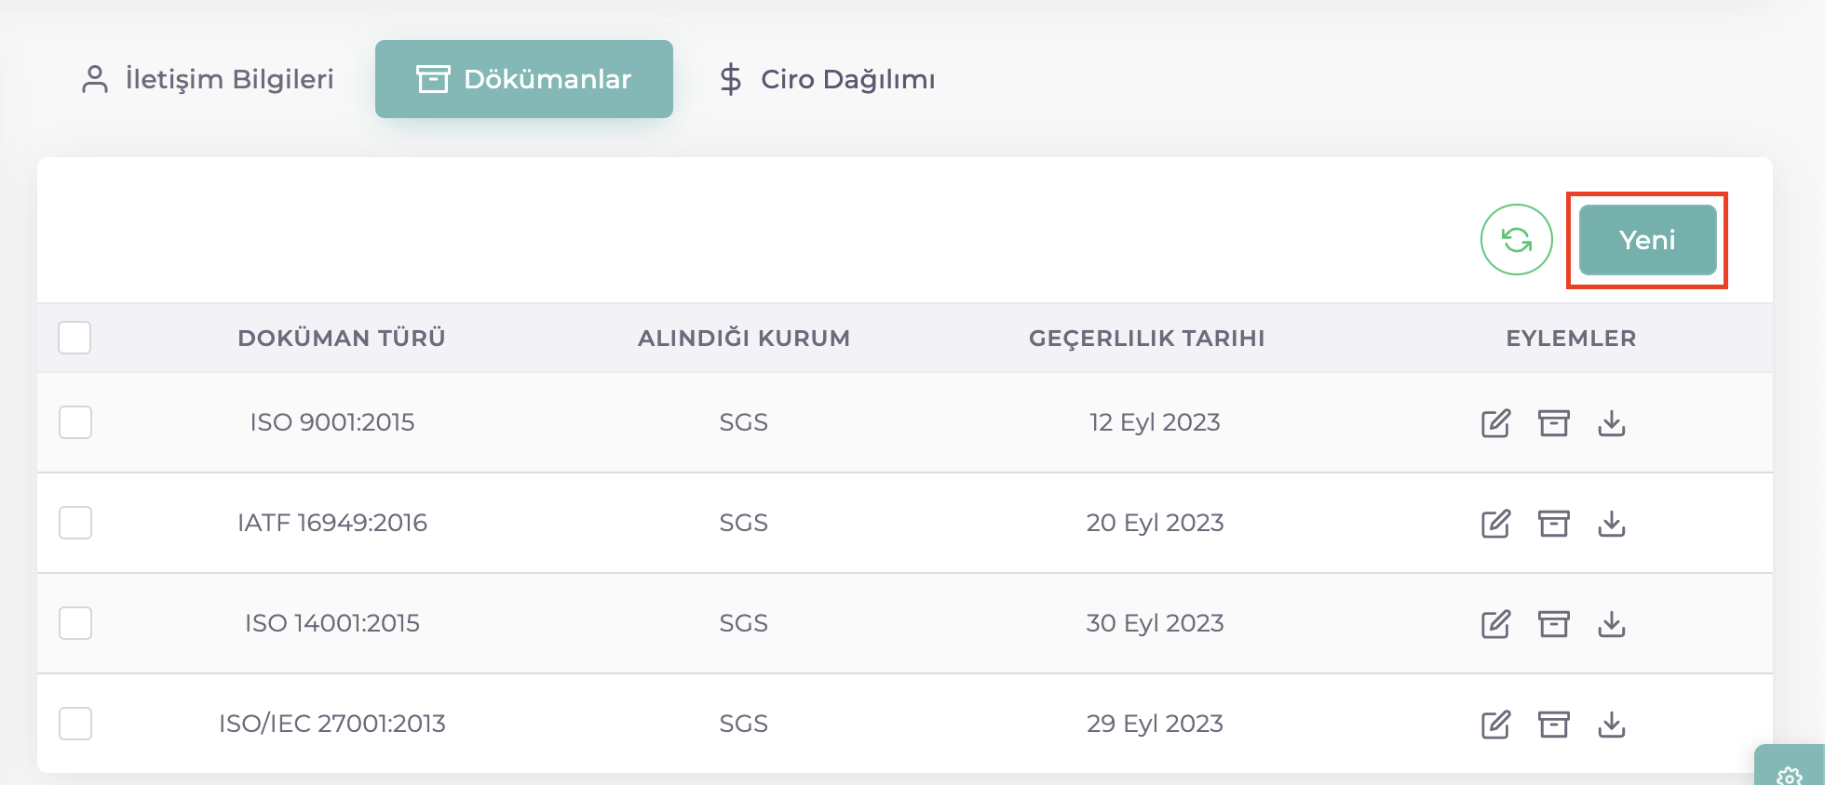1825x785 pixels.
Task: Archive the ISO 9001:2015 document
Action: (x=1553, y=423)
